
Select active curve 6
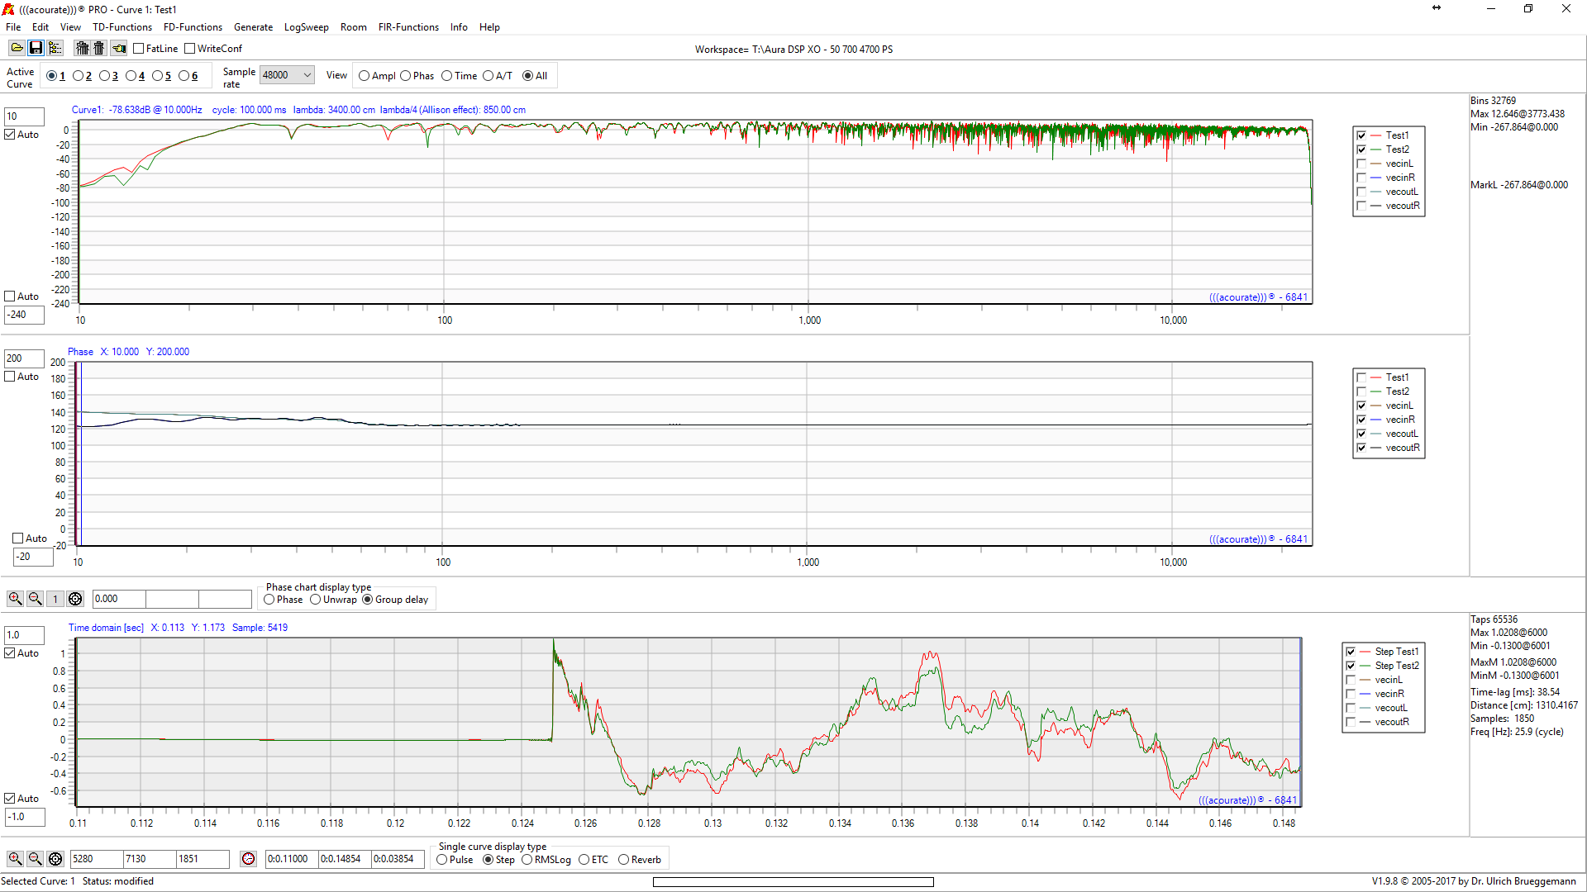tap(183, 76)
